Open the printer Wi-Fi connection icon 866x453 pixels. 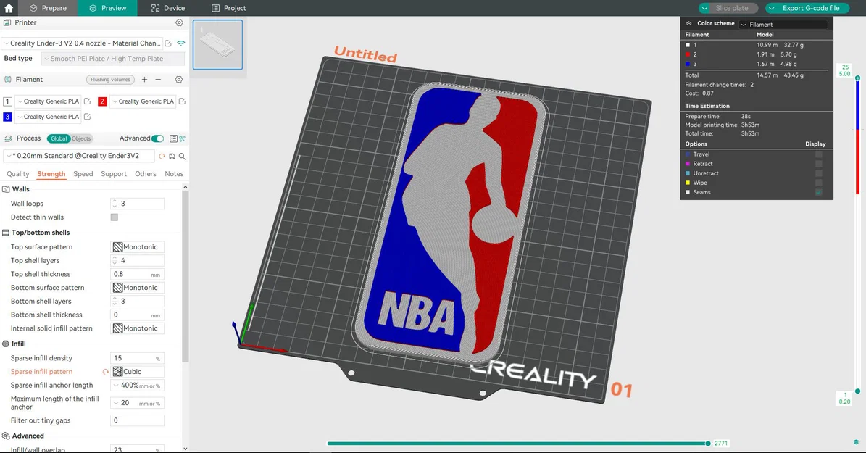coord(180,43)
